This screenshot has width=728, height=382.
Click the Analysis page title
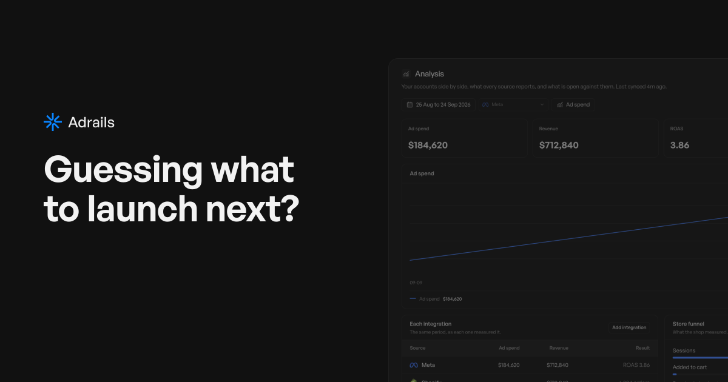[x=430, y=74]
